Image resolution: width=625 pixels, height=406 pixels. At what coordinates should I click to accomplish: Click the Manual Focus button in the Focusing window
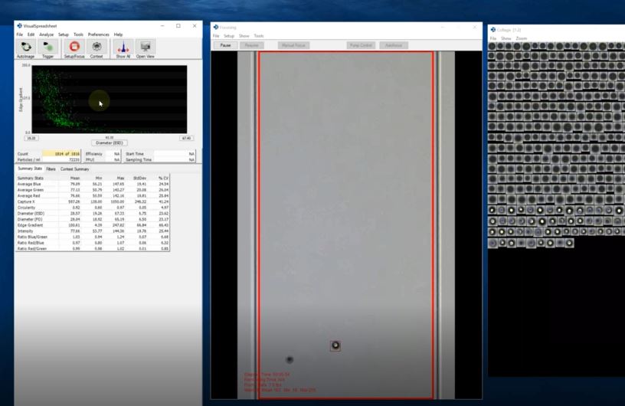293,45
